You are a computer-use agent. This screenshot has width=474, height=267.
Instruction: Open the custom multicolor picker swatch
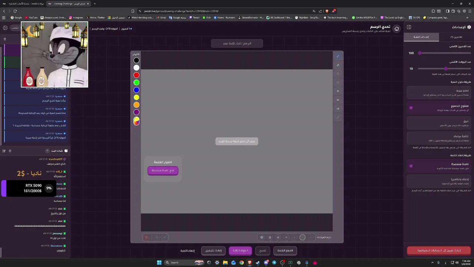(x=137, y=121)
